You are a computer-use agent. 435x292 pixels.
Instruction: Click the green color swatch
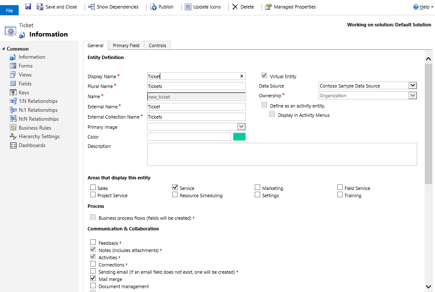[x=239, y=137]
